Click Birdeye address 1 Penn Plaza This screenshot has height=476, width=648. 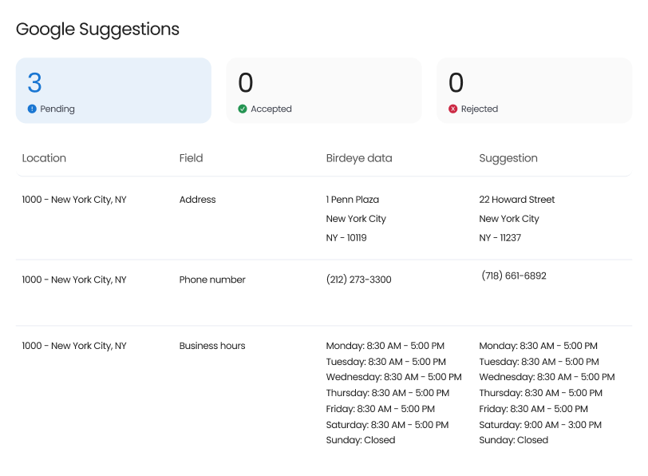tap(353, 200)
